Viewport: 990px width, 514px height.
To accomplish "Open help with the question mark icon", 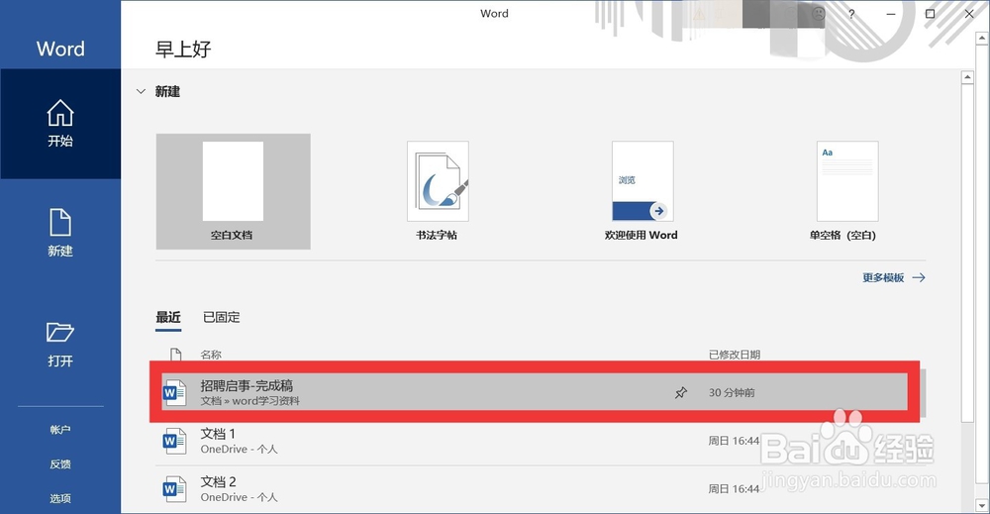I will pos(851,14).
